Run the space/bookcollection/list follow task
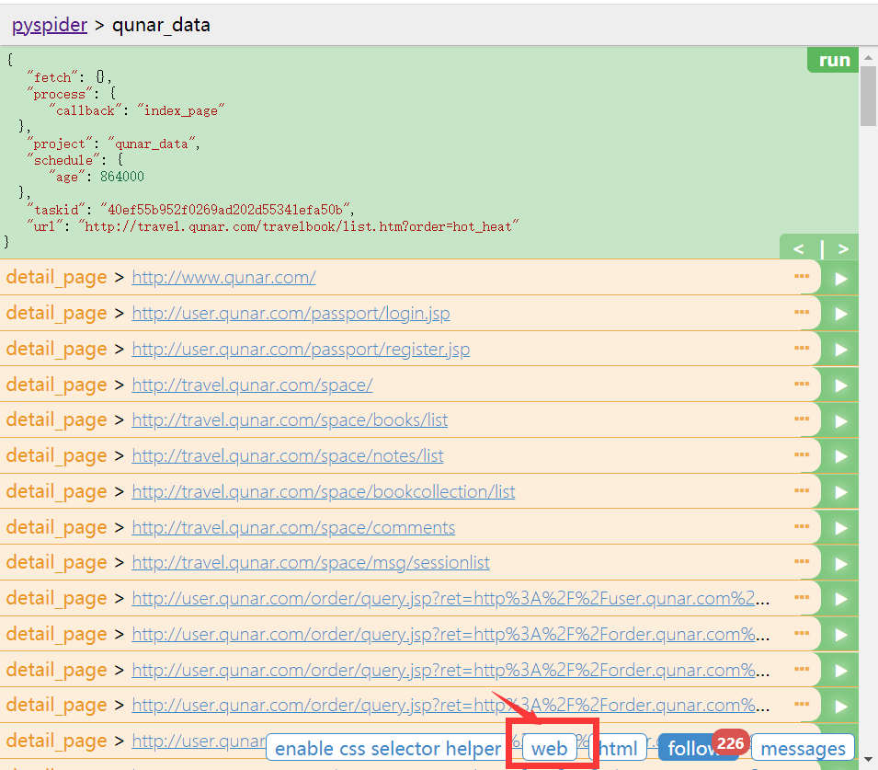The width and height of the screenshot is (878, 770). [840, 492]
